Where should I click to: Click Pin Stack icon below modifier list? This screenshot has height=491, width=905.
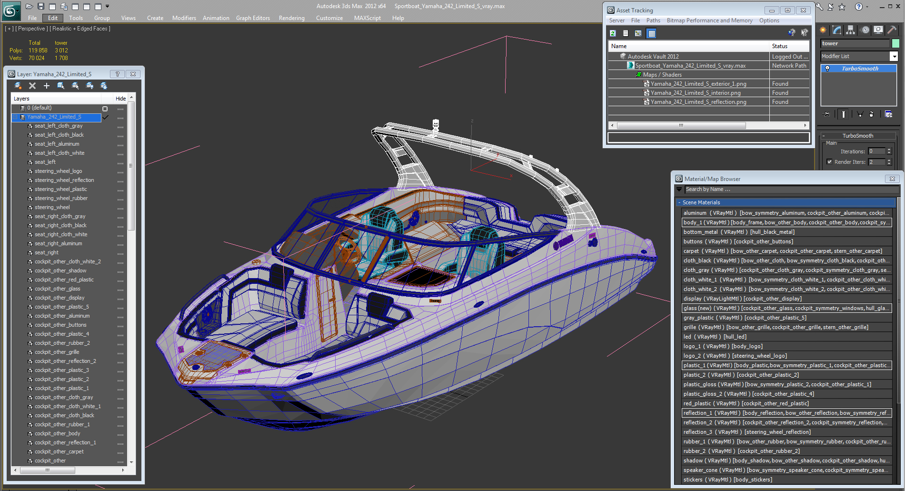point(827,114)
